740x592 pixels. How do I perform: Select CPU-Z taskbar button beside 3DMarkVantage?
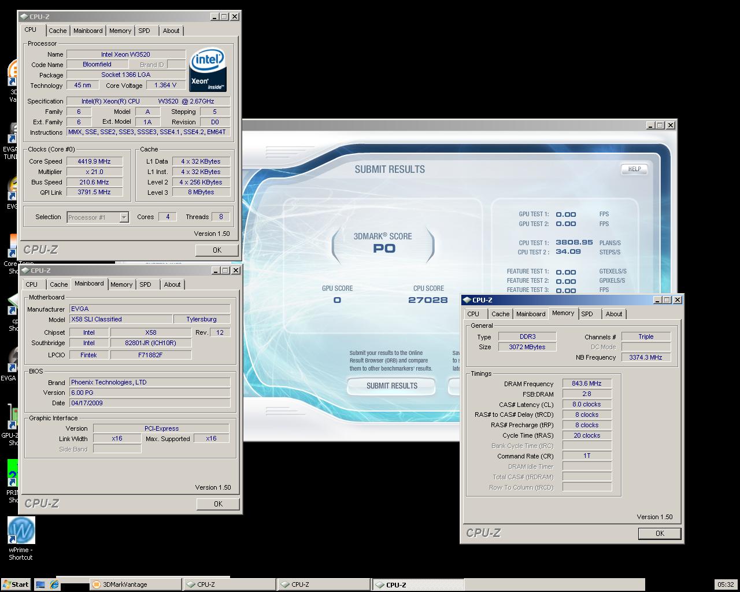tap(230, 584)
